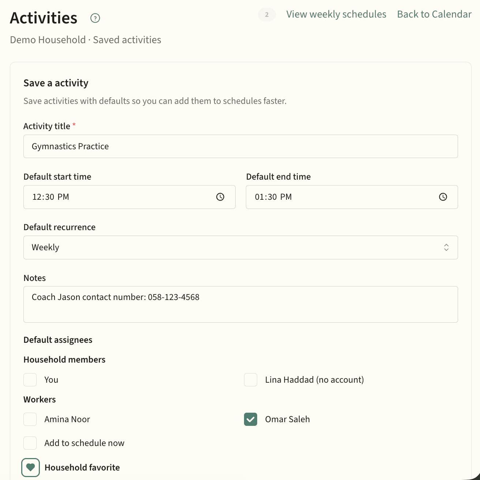480x480 pixels.
Task: Enable the Add to schedule now option
Action: tap(30, 443)
